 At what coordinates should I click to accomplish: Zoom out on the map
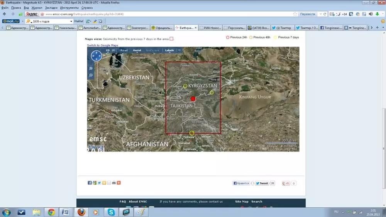coord(91,75)
